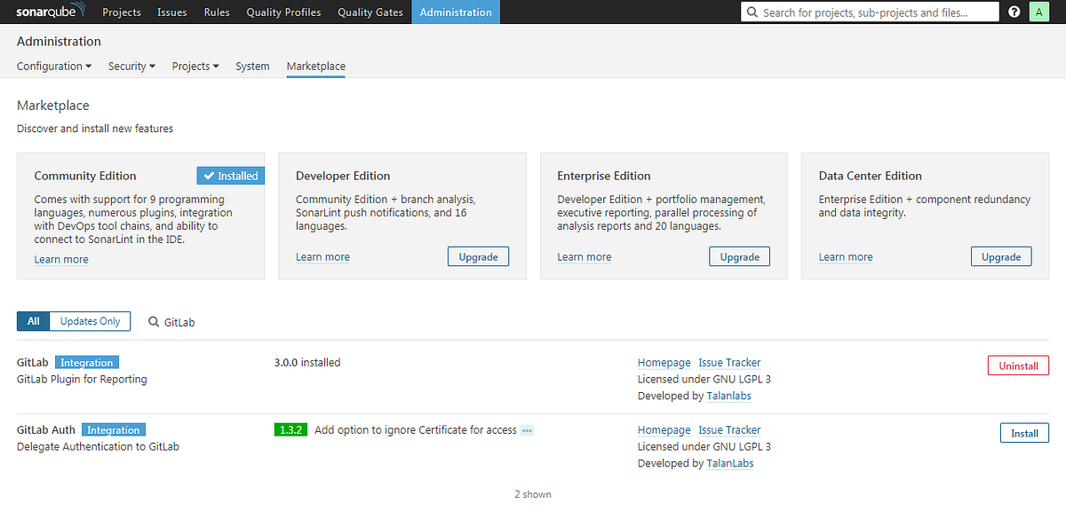
Task: Click the magnifier in the global search bar
Action: [752, 12]
